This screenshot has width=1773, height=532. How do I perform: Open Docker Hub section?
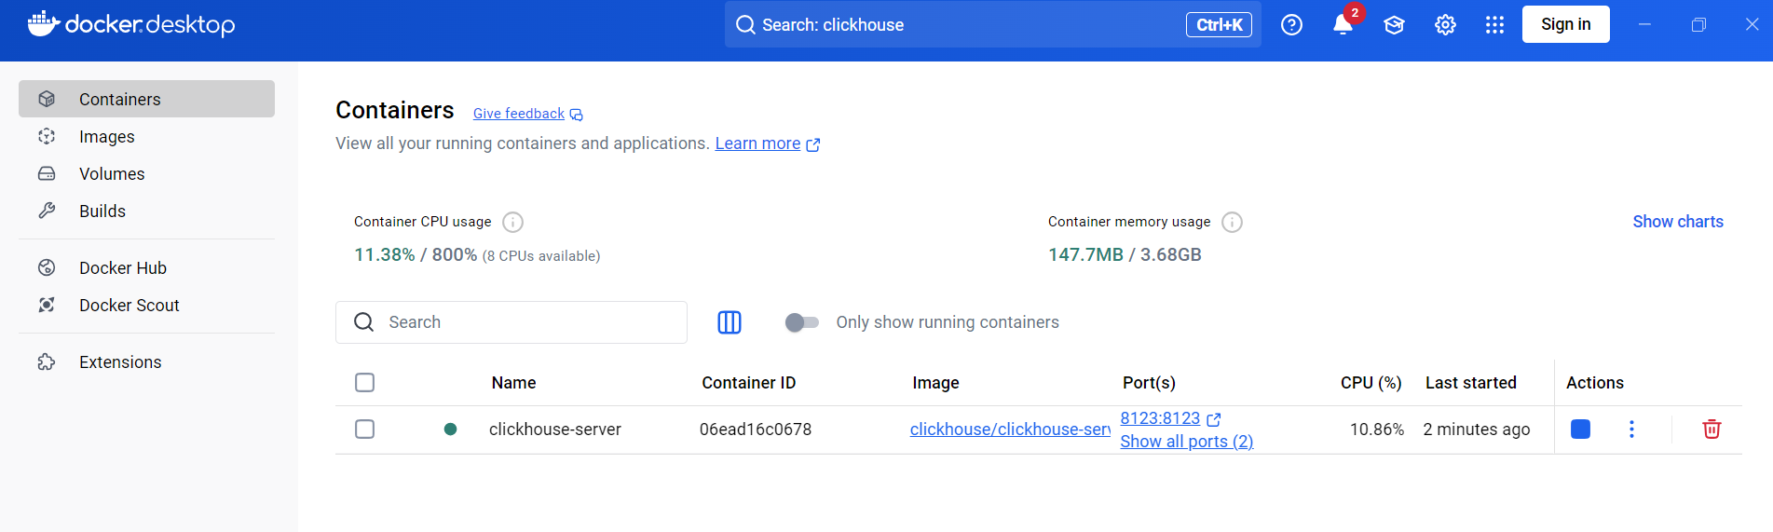[146, 267]
